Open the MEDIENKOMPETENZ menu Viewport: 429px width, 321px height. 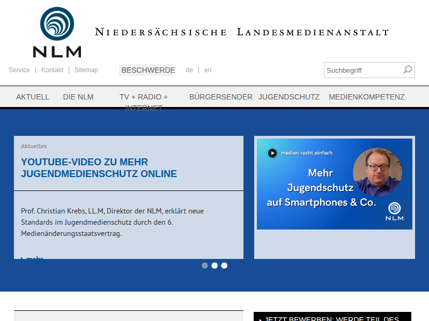367,97
